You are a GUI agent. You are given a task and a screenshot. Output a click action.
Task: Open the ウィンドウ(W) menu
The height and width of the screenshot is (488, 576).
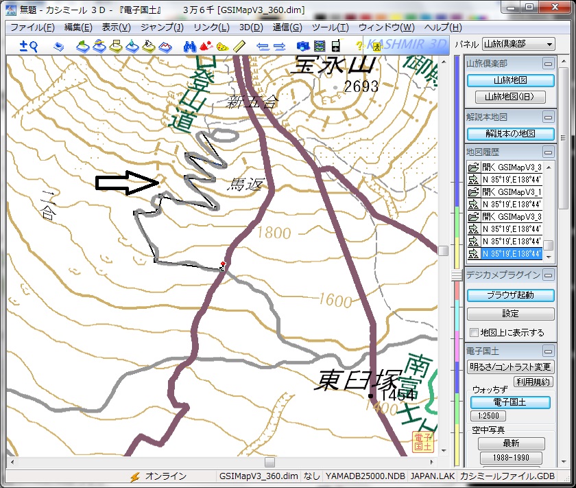[387, 27]
